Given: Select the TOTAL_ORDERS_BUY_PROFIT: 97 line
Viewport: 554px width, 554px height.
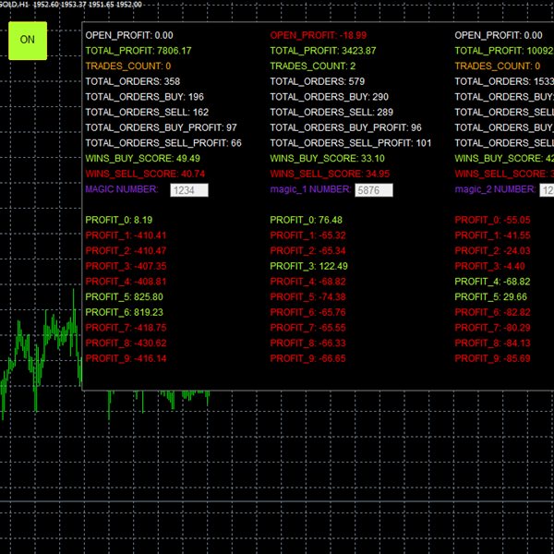Looking at the screenshot, I should coord(161,127).
